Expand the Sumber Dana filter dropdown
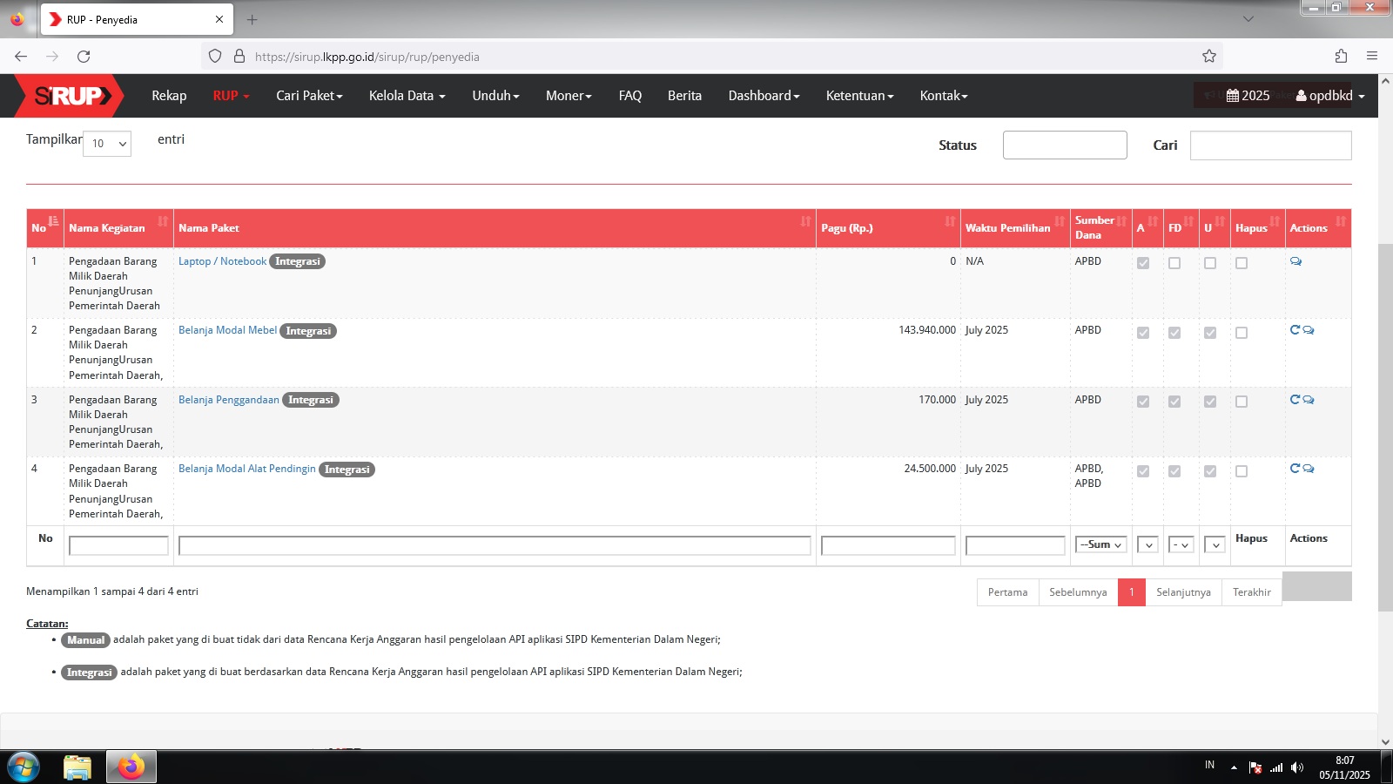Image resolution: width=1393 pixels, height=784 pixels. click(x=1100, y=544)
